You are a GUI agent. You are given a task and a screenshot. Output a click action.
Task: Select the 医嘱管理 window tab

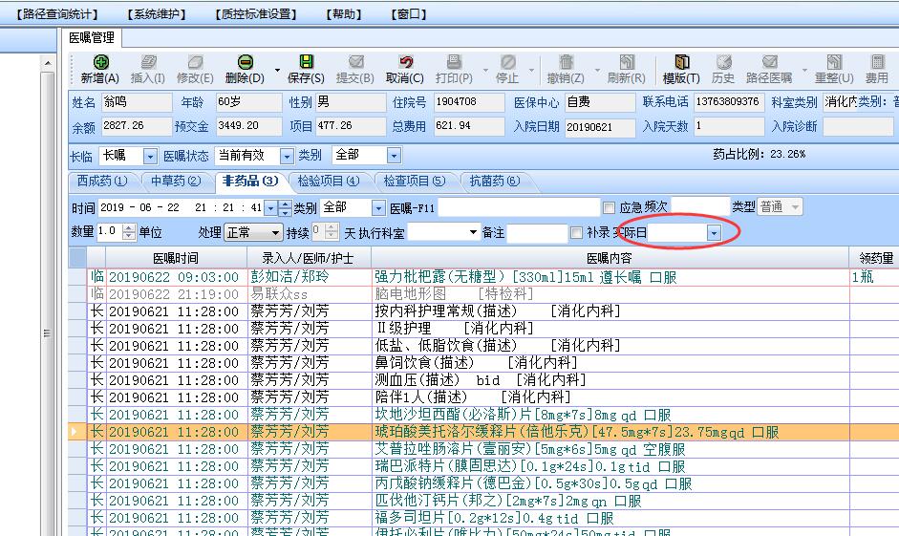point(92,38)
